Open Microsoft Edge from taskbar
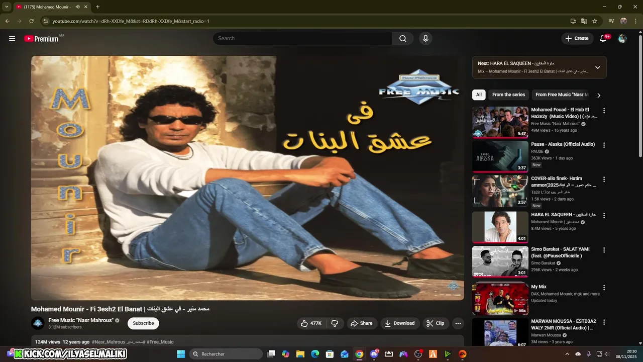643x362 pixels. coord(315,354)
